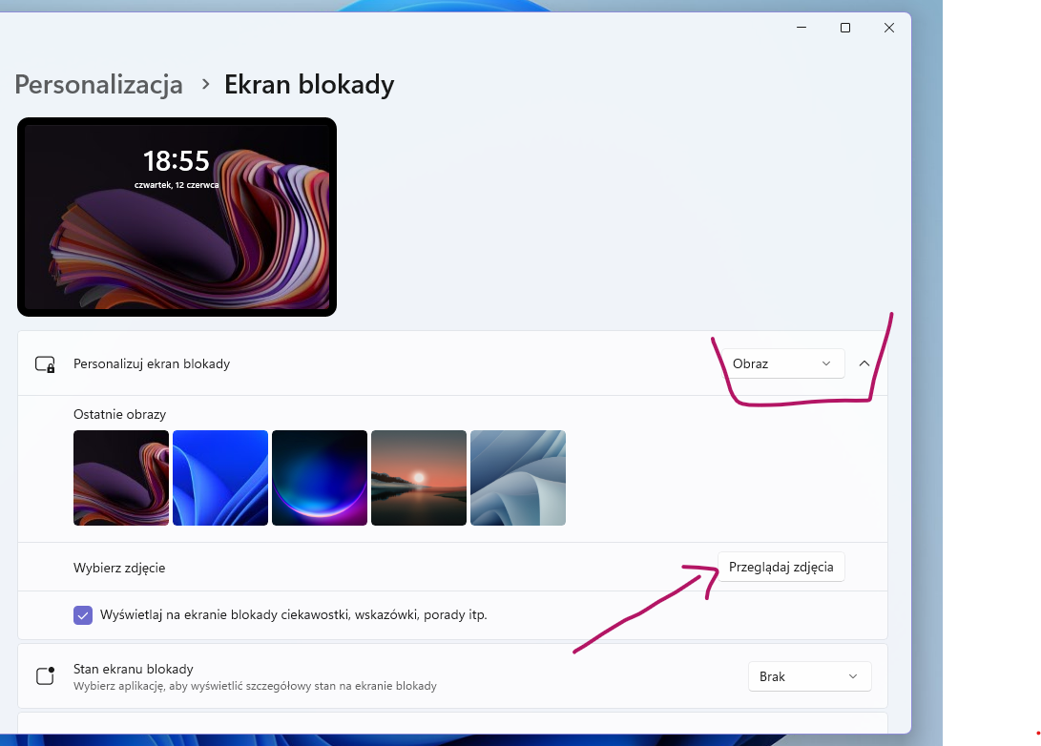Click the Personalizuj ekran blokady label
The width and height of the screenshot is (1041, 746).
pyautogui.click(x=152, y=363)
